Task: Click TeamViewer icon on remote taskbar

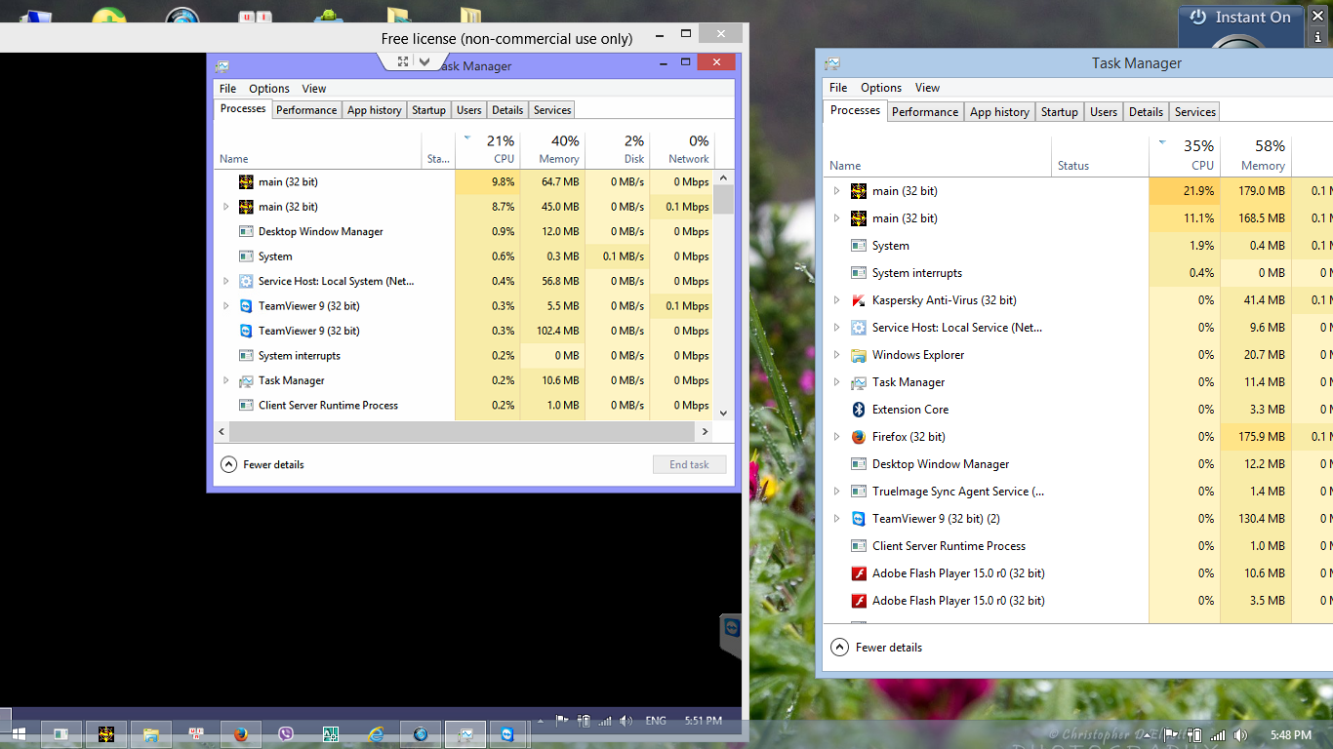Action: pyautogui.click(x=507, y=734)
